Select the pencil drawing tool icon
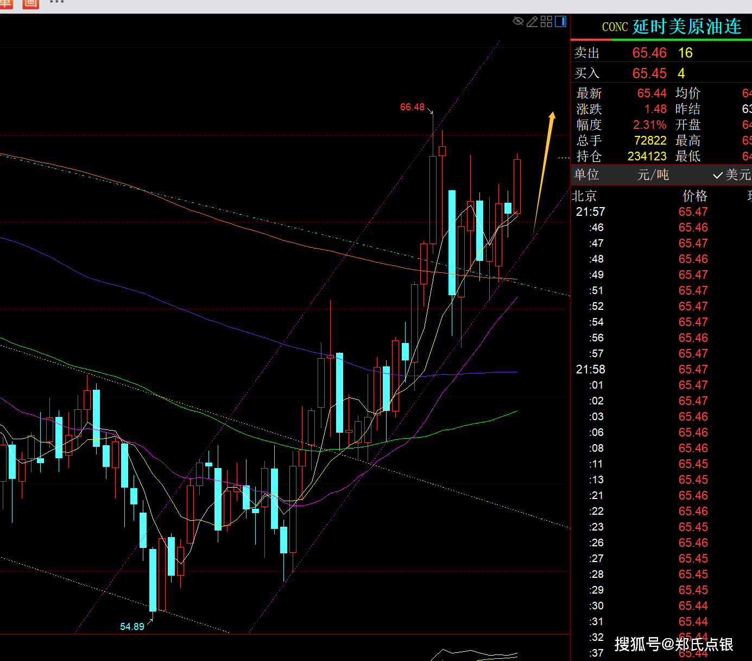The height and width of the screenshot is (661, 752). (532, 21)
